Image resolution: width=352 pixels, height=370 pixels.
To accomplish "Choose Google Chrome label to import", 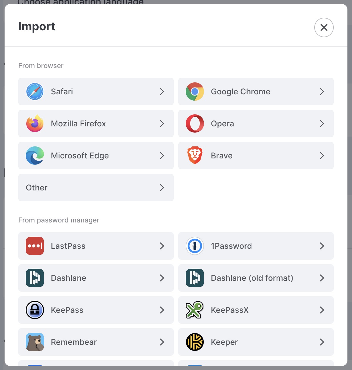I will (241, 91).
